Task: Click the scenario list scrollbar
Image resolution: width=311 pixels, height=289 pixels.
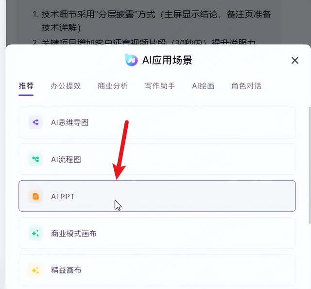Action: pos(310,166)
